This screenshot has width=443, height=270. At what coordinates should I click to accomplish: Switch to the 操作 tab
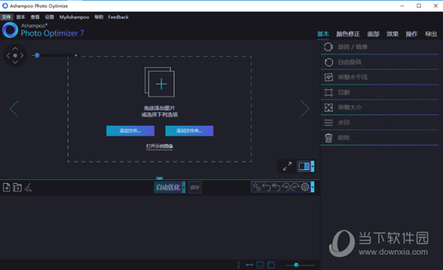click(412, 34)
